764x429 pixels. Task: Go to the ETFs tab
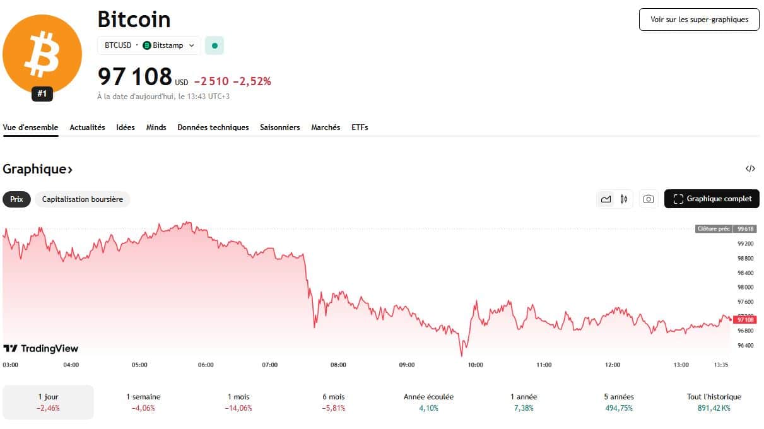(x=360, y=127)
